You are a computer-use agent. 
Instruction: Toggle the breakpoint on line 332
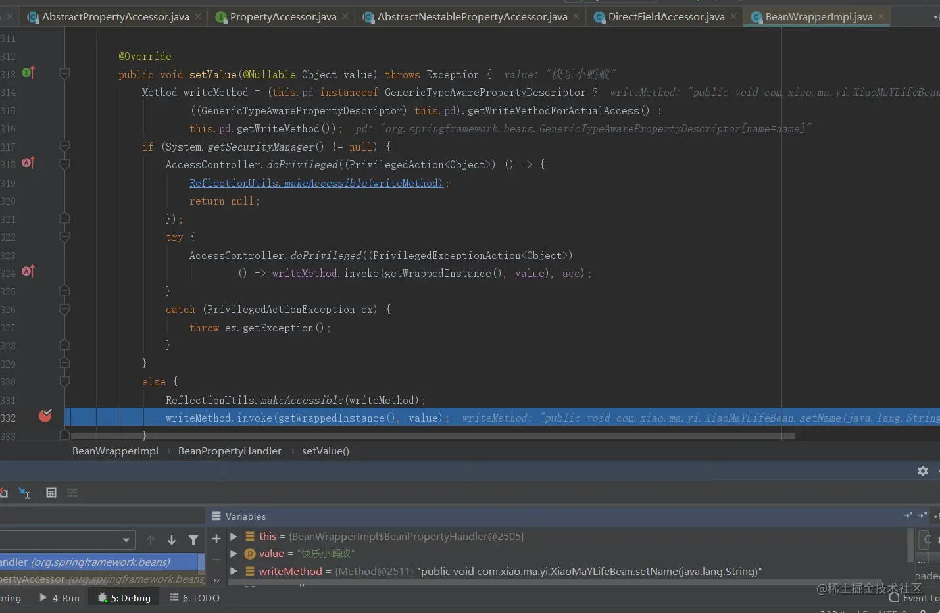(x=45, y=416)
